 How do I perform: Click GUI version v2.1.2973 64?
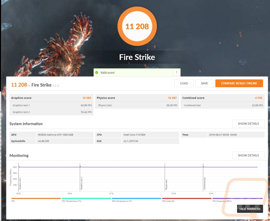tap(131, 141)
